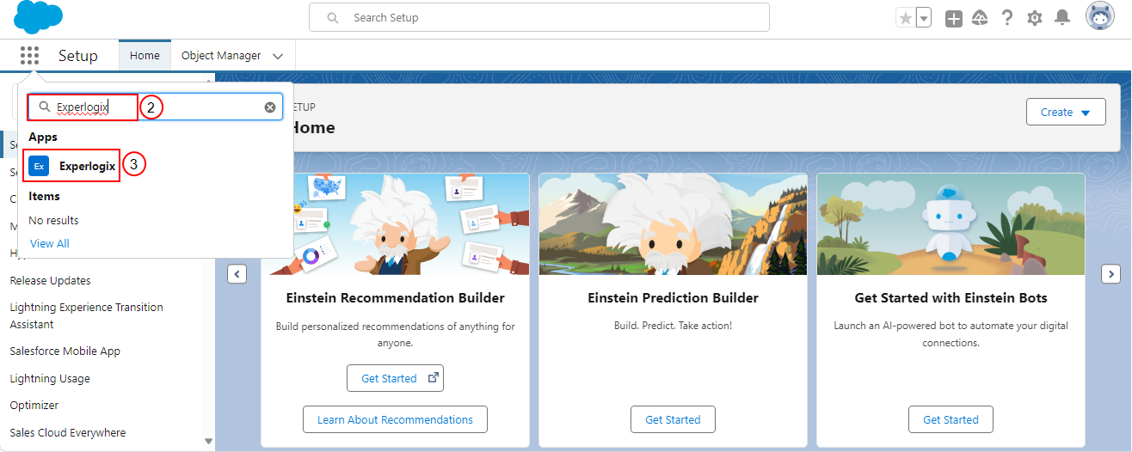Image resolution: width=1132 pixels, height=452 pixels.
Task: Click View All in App Launcher
Action: (x=50, y=243)
